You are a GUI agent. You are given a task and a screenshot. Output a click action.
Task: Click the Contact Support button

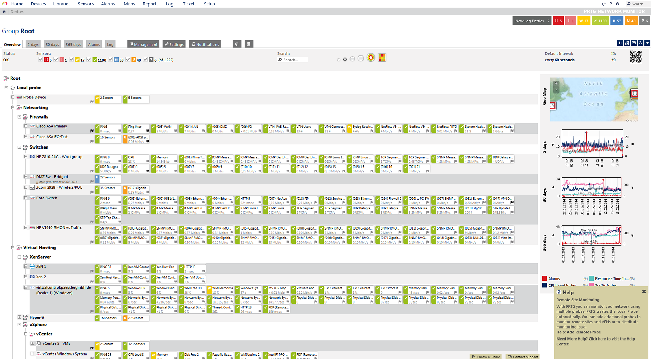pos(523,356)
